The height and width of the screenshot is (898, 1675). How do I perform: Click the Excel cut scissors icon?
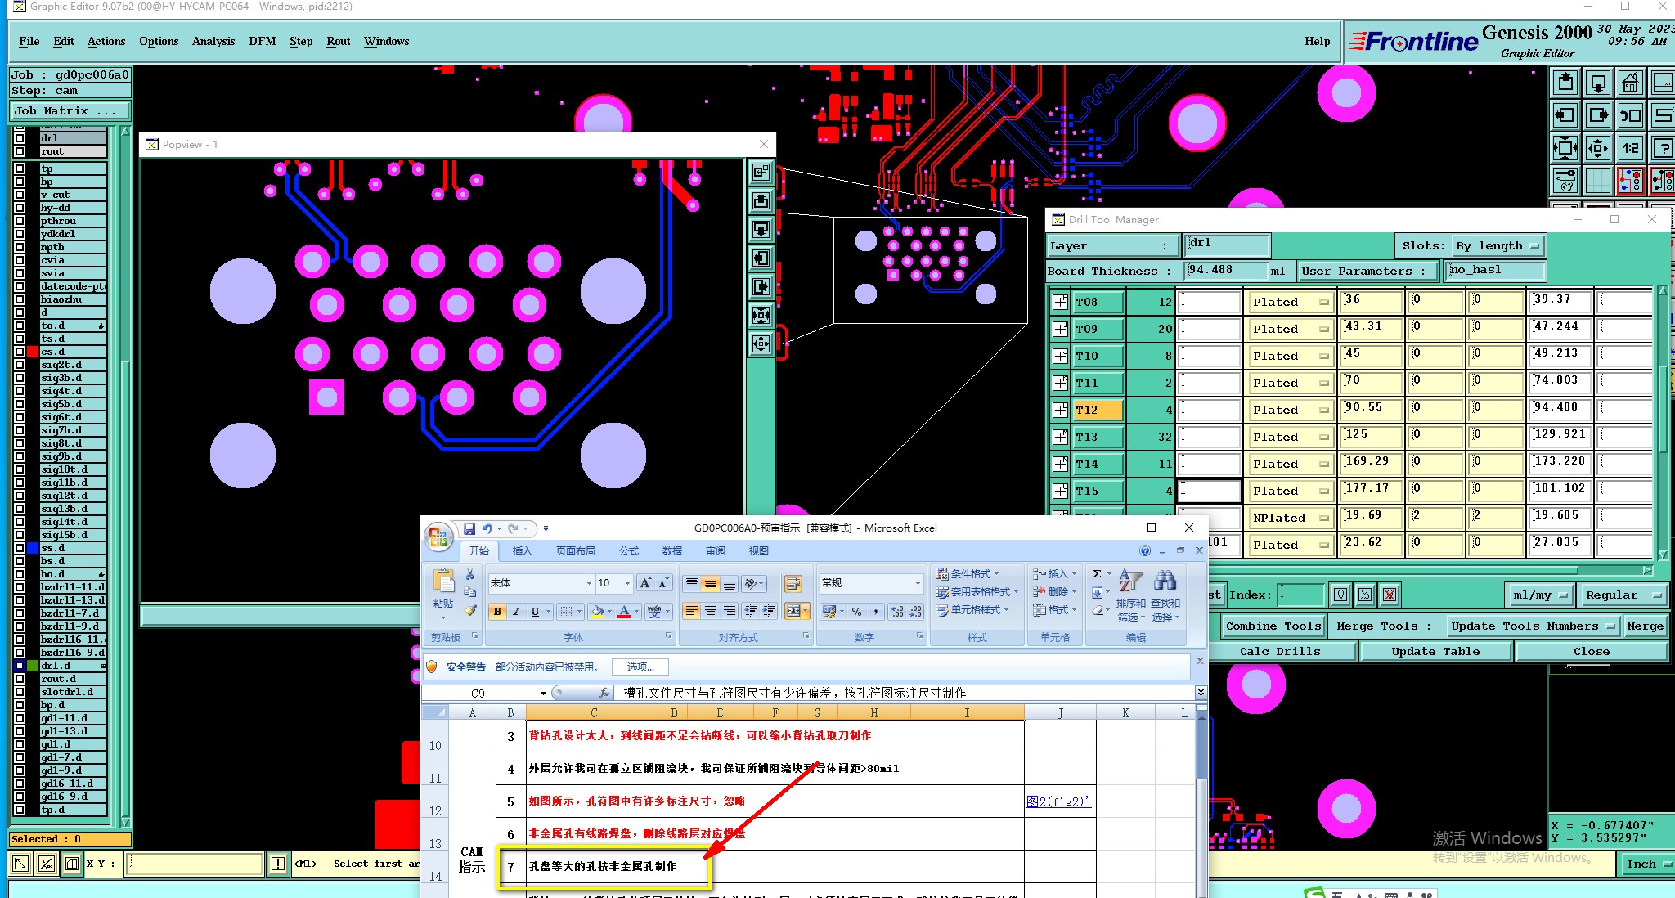click(x=469, y=575)
